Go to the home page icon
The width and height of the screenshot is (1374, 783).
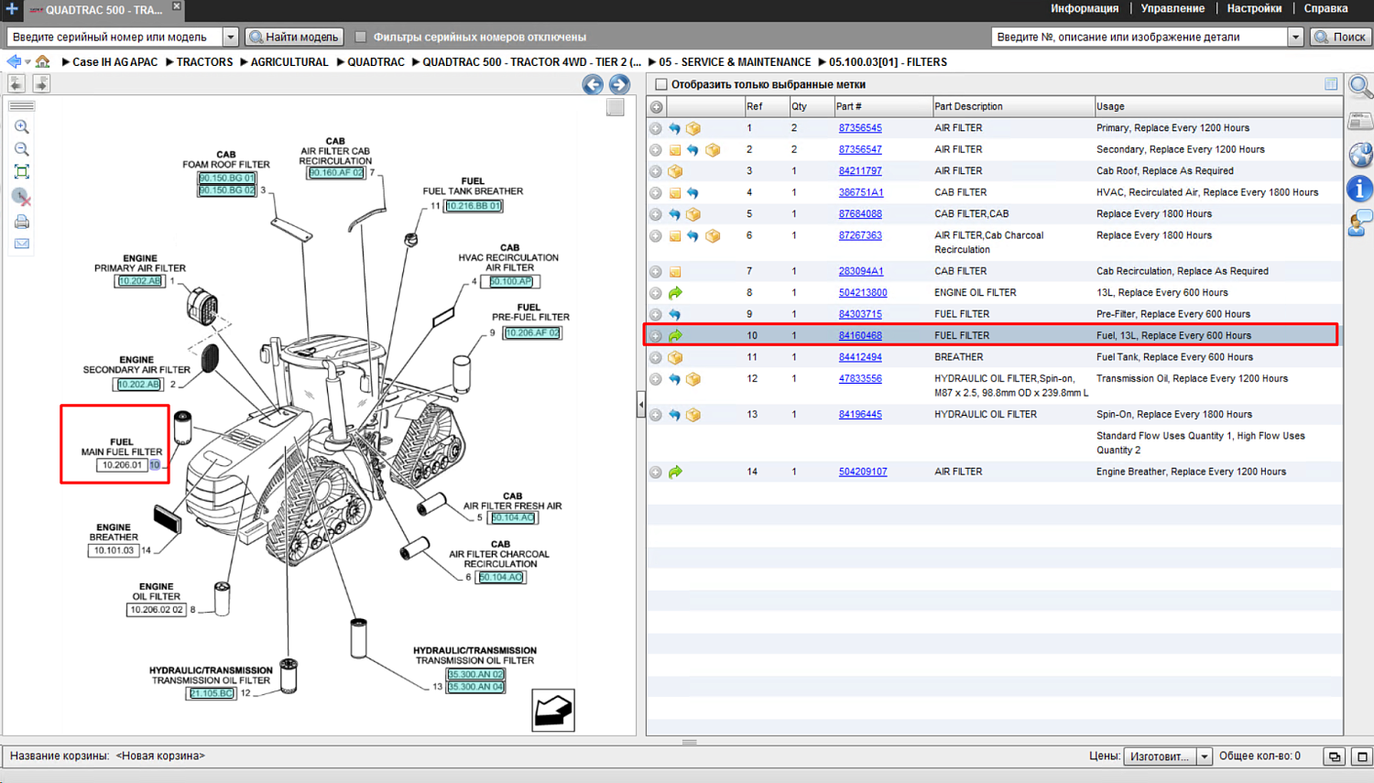pos(42,61)
